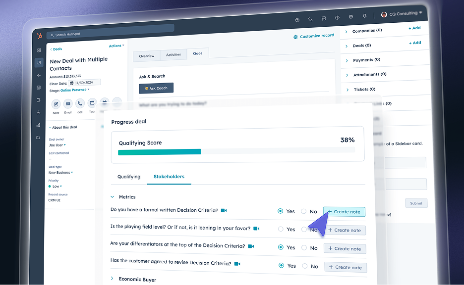Switch to the Qualifying tab
464x285 pixels.
point(129,177)
